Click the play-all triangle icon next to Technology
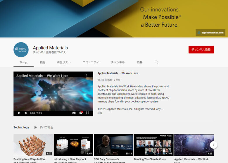This screenshot has height=163, width=228. [35, 128]
